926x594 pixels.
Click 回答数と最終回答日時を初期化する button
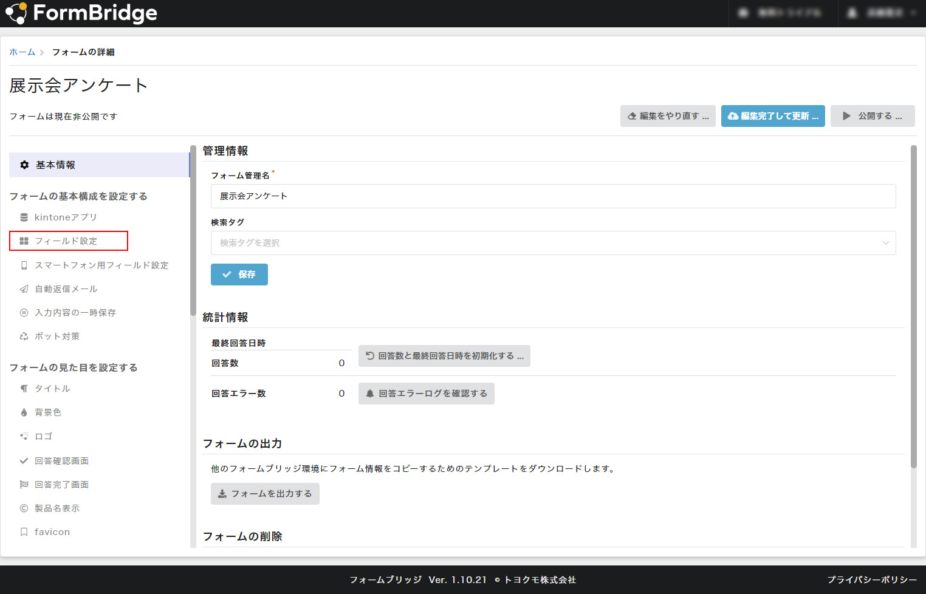click(444, 356)
